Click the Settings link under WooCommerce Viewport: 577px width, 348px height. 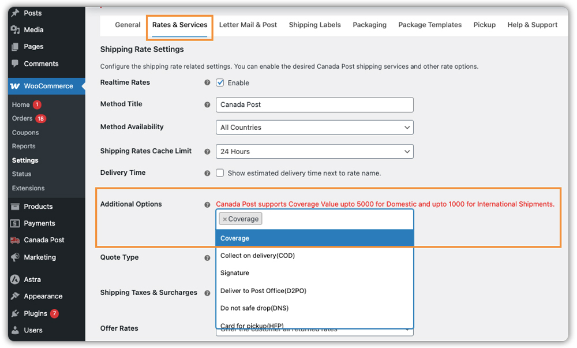(24, 160)
